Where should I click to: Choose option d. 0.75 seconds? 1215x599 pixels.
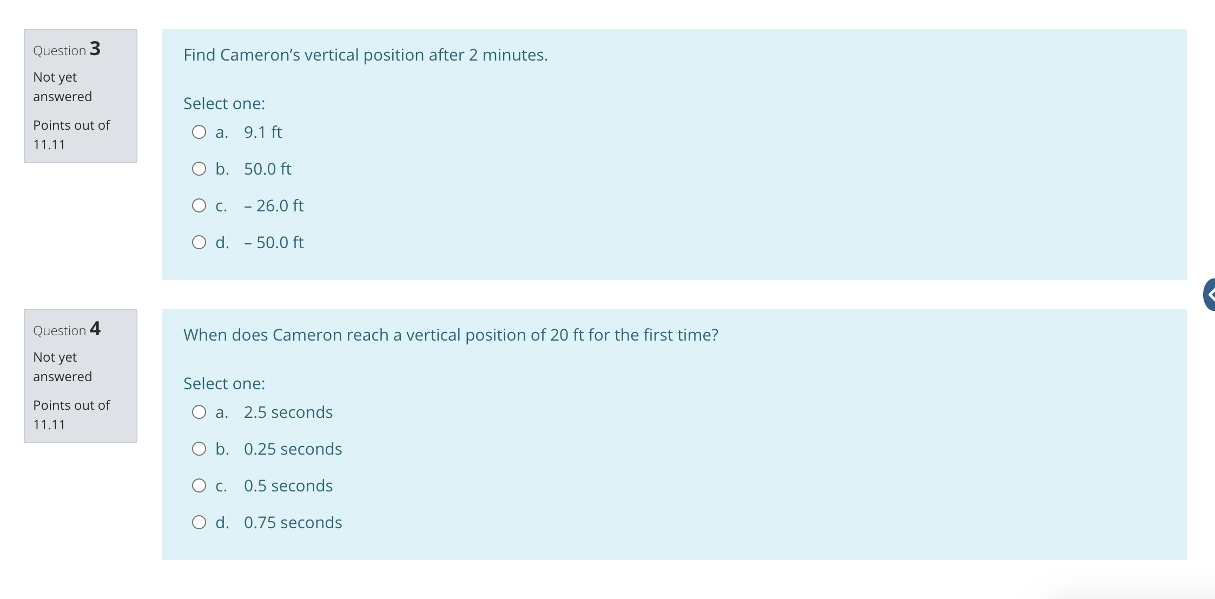coord(200,522)
